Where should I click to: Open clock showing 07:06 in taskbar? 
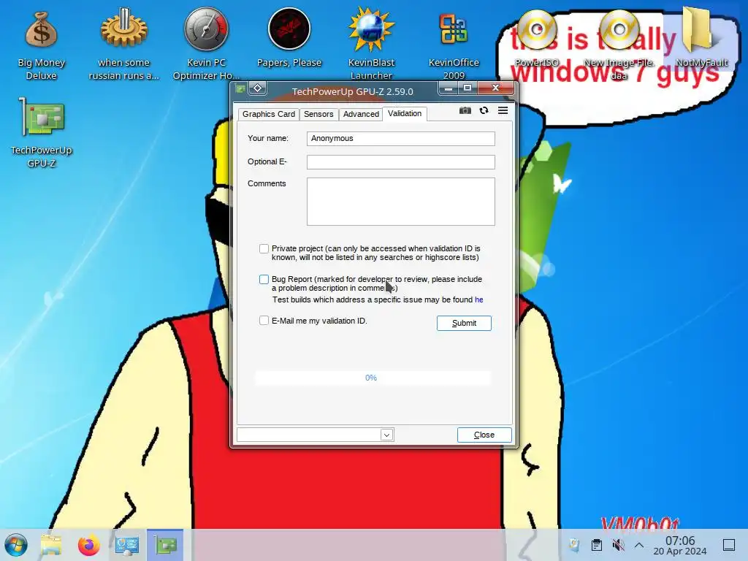point(680,545)
